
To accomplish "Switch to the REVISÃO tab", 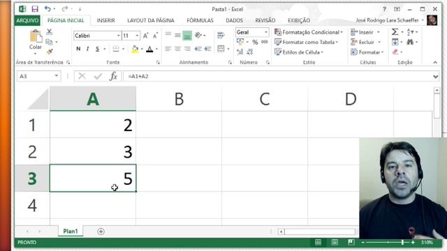I will coord(265,20).
